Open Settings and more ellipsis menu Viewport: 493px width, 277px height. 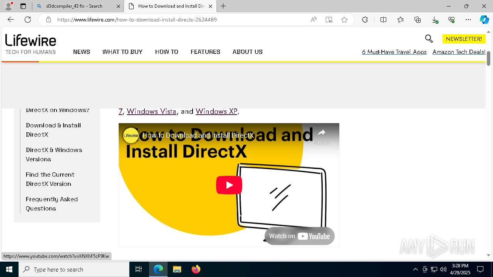[468, 20]
